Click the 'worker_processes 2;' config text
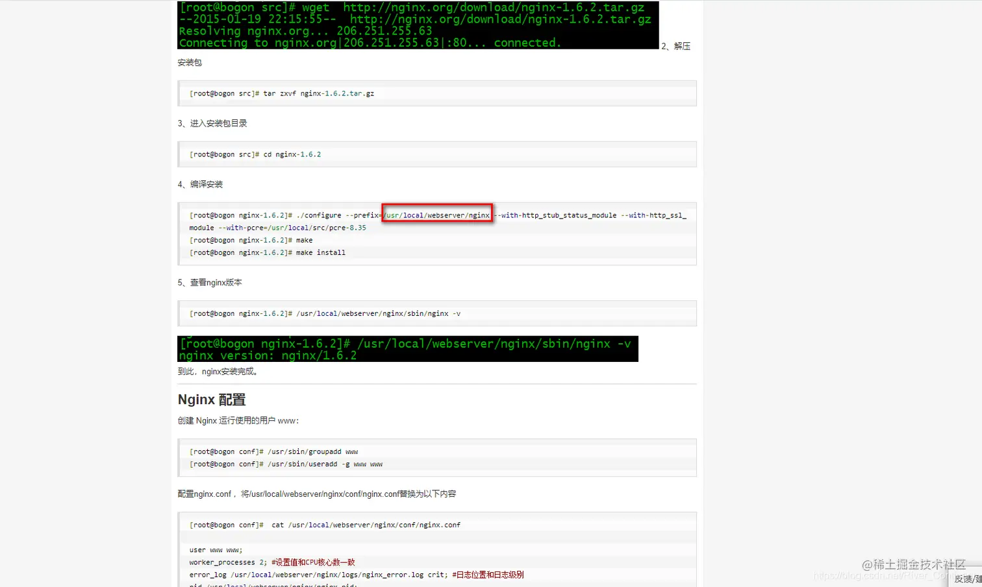982x587 pixels. [228, 562]
